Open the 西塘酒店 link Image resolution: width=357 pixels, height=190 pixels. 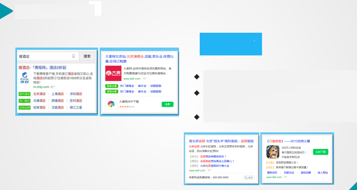(58, 101)
